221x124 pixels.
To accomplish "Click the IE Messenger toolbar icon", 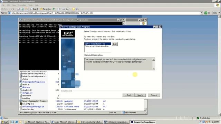I will tap(77, 9).
